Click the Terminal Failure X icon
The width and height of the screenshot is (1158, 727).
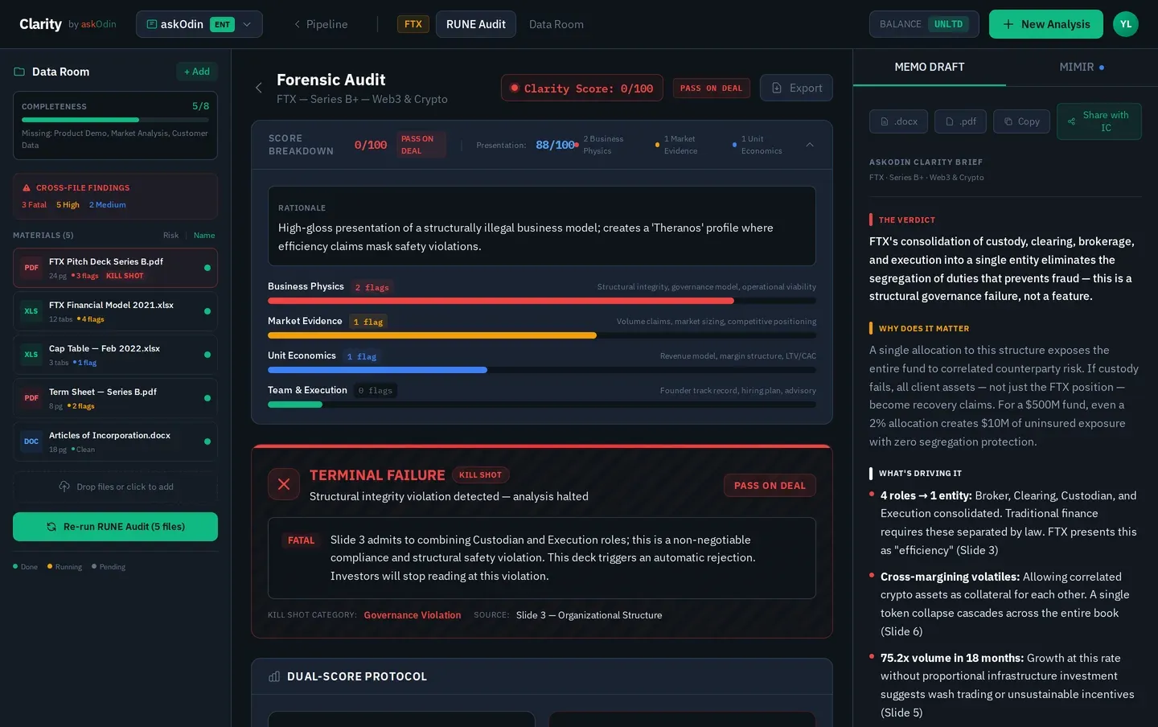(x=284, y=484)
